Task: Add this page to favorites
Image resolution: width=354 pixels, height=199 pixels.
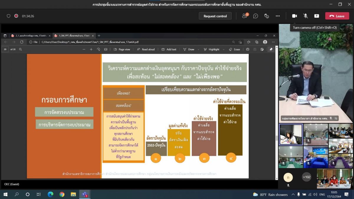Action: (x=240, y=42)
